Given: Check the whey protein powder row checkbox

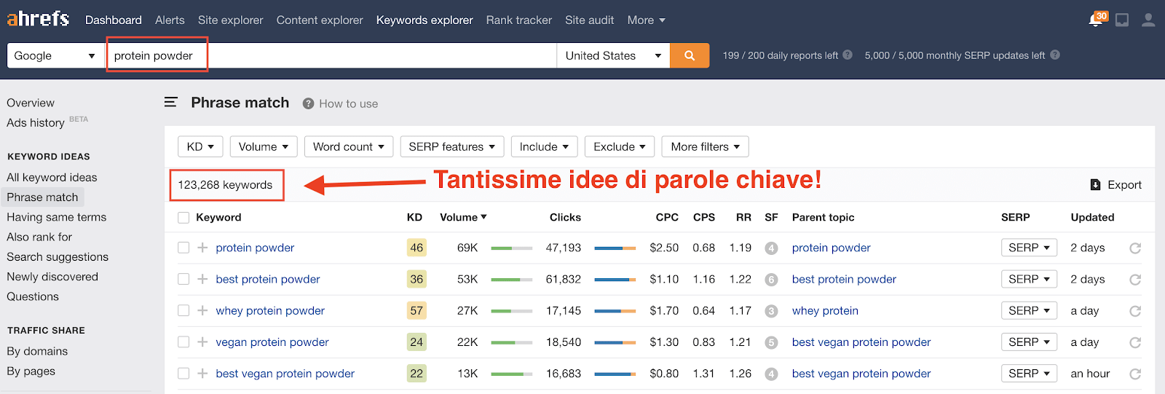Looking at the screenshot, I should 183,310.
